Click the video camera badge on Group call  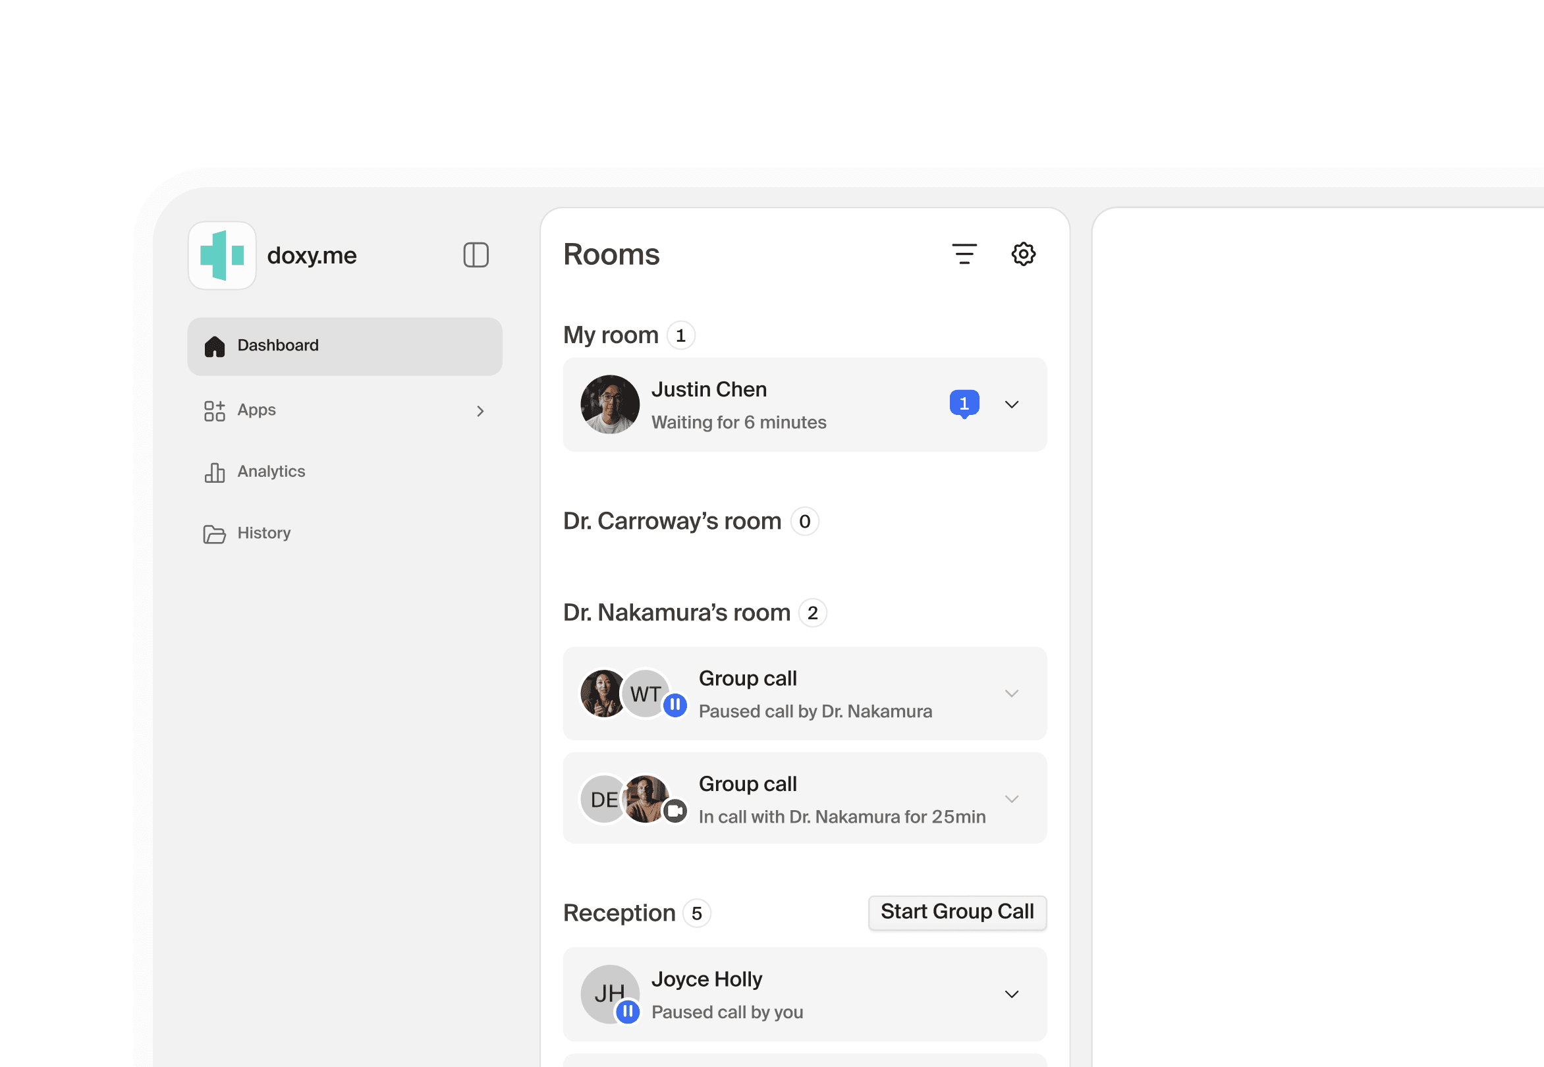pyautogui.click(x=675, y=811)
